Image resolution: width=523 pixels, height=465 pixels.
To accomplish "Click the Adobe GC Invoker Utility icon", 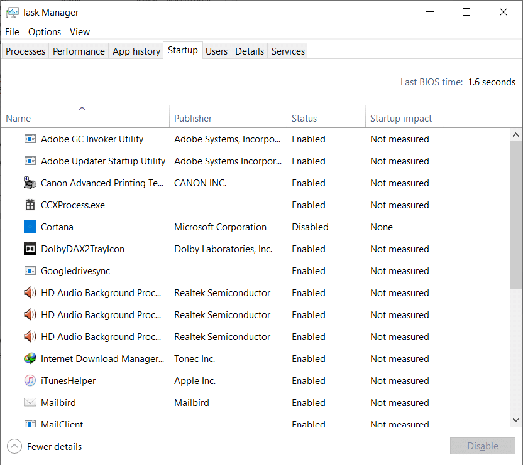I will pyautogui.click(x=30, y=139).
